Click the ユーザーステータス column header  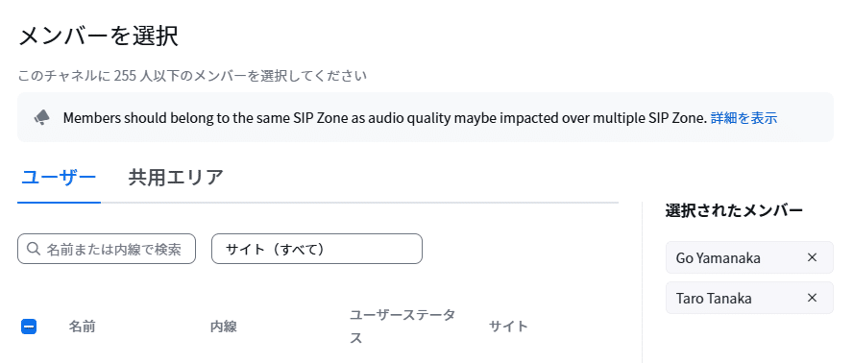coord(402,327)
